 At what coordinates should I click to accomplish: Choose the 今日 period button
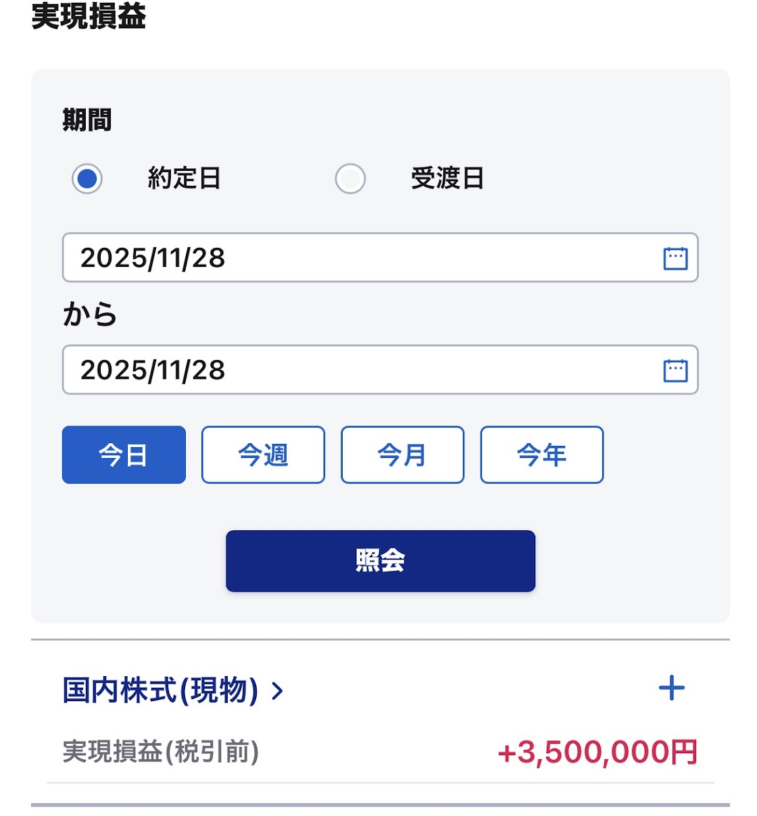[x=124, y=455]
